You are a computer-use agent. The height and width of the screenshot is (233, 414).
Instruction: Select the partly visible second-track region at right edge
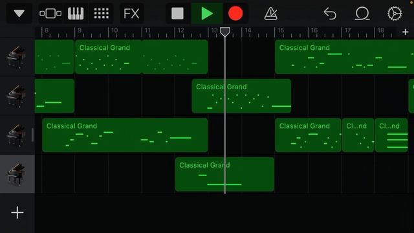tap(411, 96)
